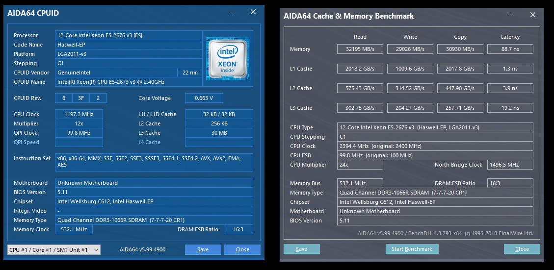Viewport: 554px width, 270px height.
Task: Click Memory Copy 30930 MB/s result
Action: [x=460, y=49]
